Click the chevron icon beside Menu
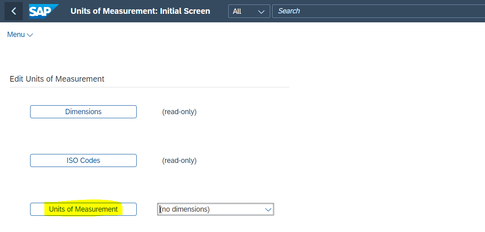The height and width of the screenshot is (232, 485). 30,35
